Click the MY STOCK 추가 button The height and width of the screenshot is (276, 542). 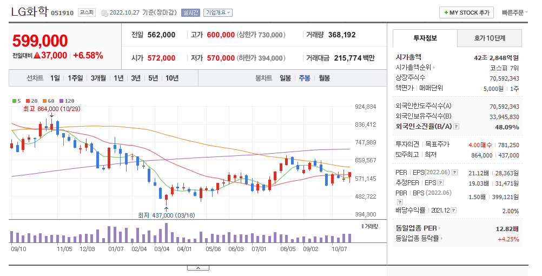point(466,12)
